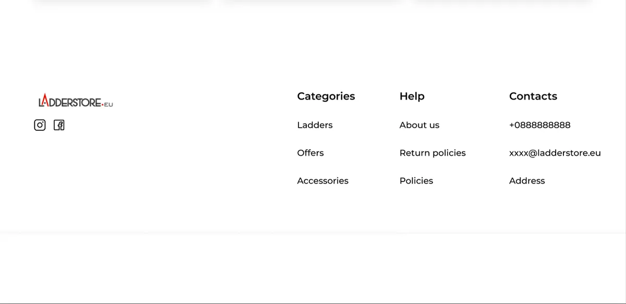The width and height of the screenshot is (626, 304).
Task: Click the small EU suffix in logo
Action: pyautogui.click(x=108, y=104)
